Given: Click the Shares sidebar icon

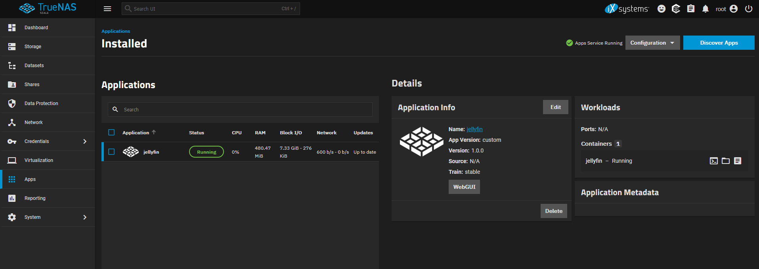Looking at the screenshot, I should coord(12,85).
